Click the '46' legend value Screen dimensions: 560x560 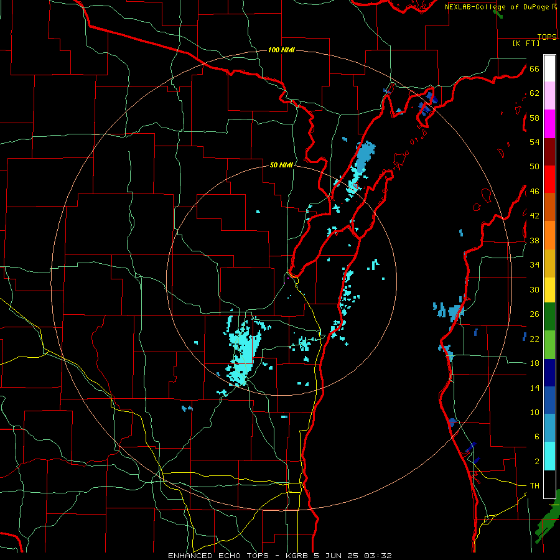(534, 192)
